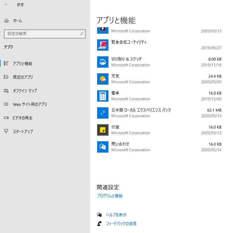
Task: Click the 問い合わせ app icon
Action: click(x=103, y=147)
